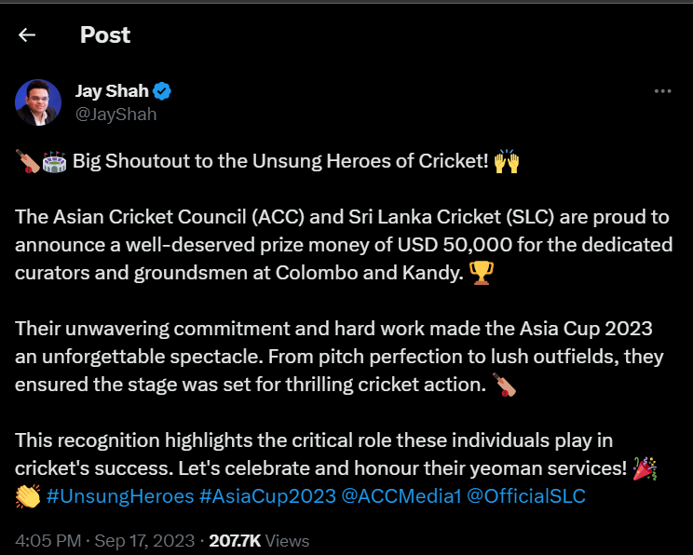This screenshot has height=555, width=693.
Task: Go back using the left arrow
Action: point(27,34)
